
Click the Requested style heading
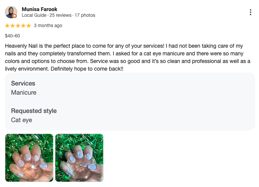[x=34, y=111]
